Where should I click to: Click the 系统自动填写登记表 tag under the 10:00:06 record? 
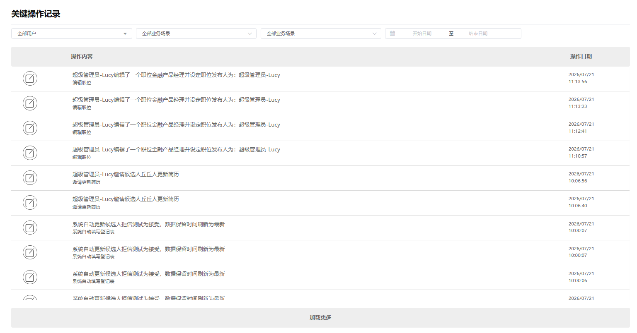tap(93, 281)
